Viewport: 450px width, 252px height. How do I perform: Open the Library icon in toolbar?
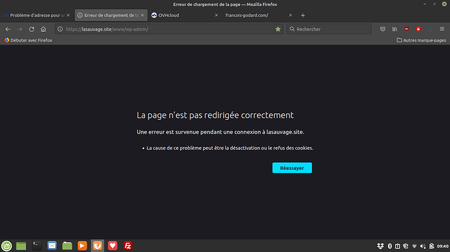[x=395, y=29]
